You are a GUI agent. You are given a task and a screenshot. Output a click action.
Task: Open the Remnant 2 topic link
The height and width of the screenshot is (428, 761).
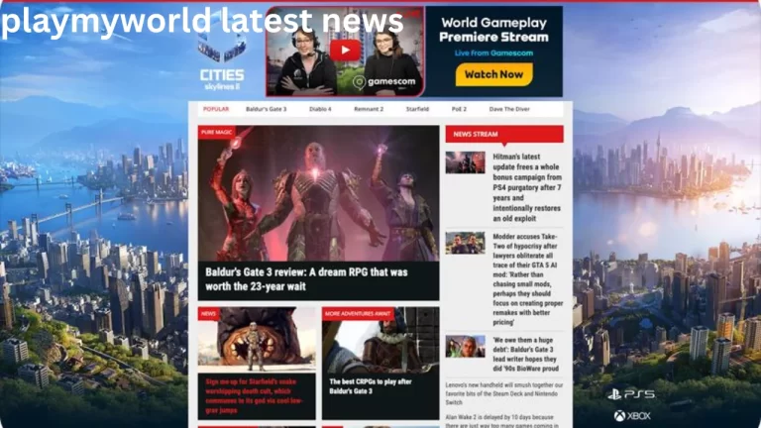[x=369, y=109]
